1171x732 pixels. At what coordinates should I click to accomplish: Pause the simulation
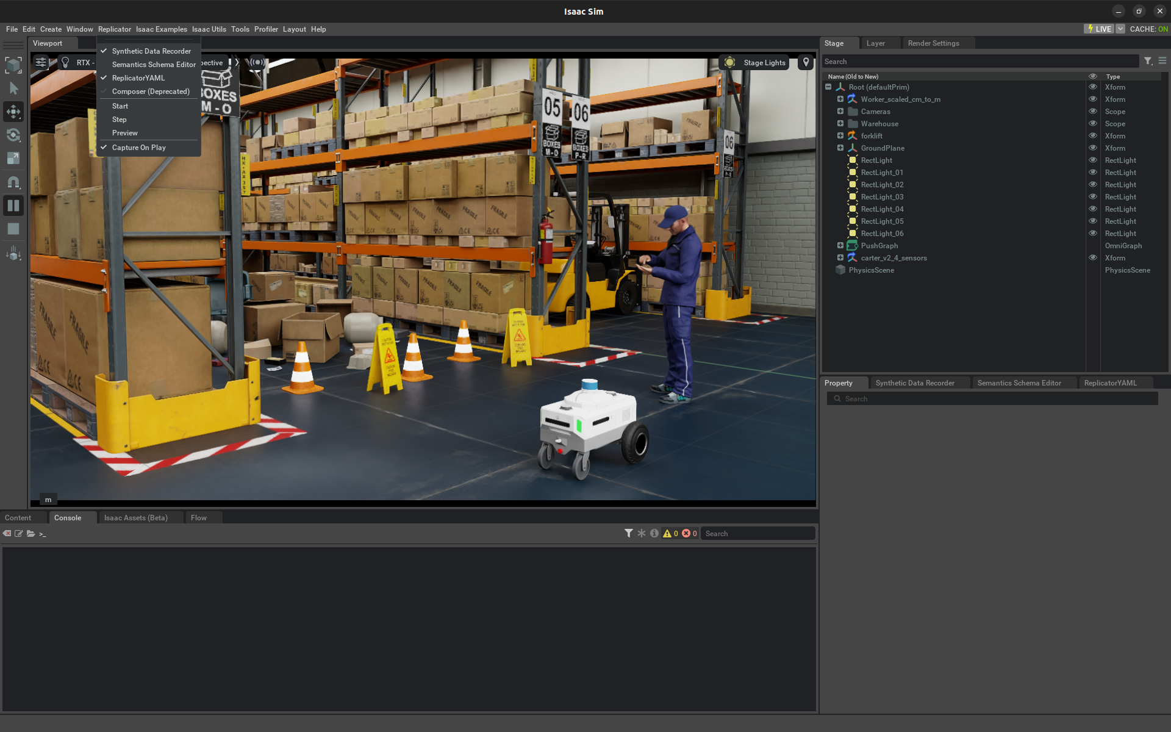(13, 206)
